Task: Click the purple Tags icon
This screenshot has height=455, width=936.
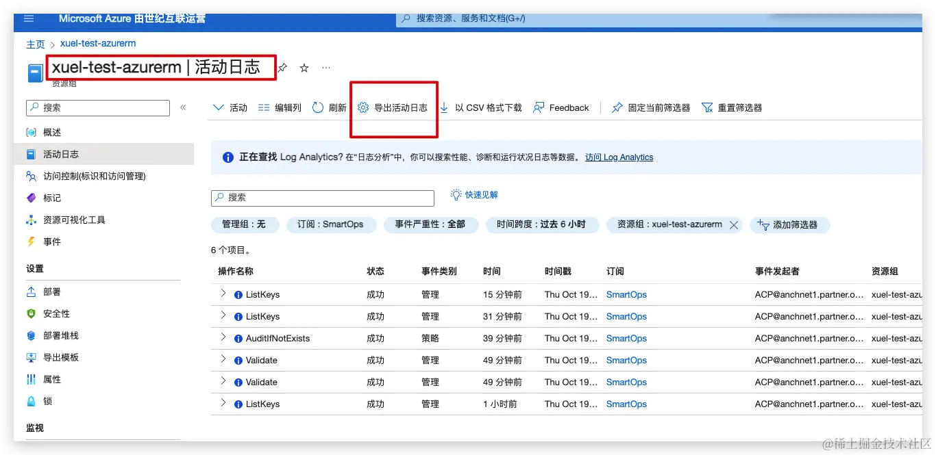Action: click(31, 198)
